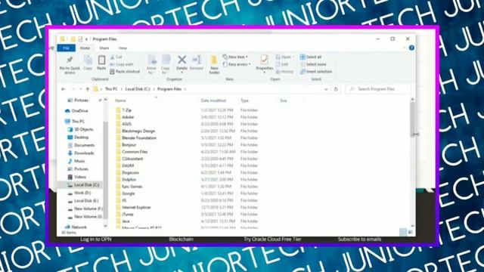
Task: Click Local Disk (C:) in the address breadcrumb
Action: [x=138, y=89]
